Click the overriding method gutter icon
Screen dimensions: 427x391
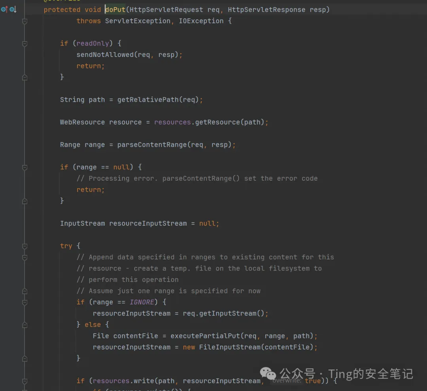point(4,9)
